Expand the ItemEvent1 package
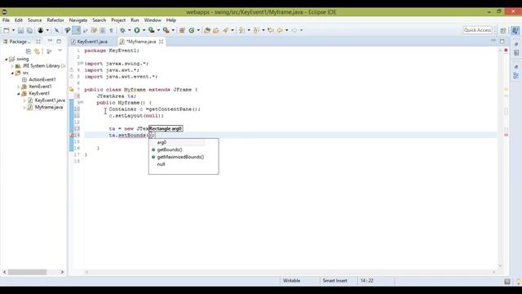Screen dimensions: 522x294 19,87
